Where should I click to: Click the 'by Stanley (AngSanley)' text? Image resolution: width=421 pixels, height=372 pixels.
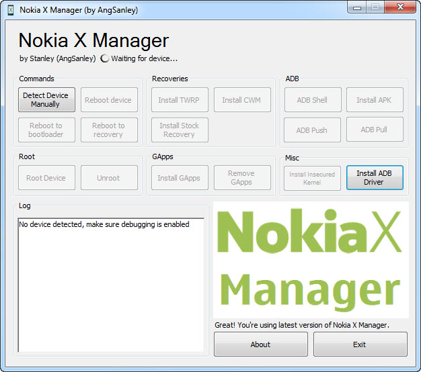pos(57,58)
